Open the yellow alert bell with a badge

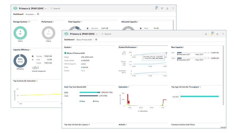click(x=212, y=34)
